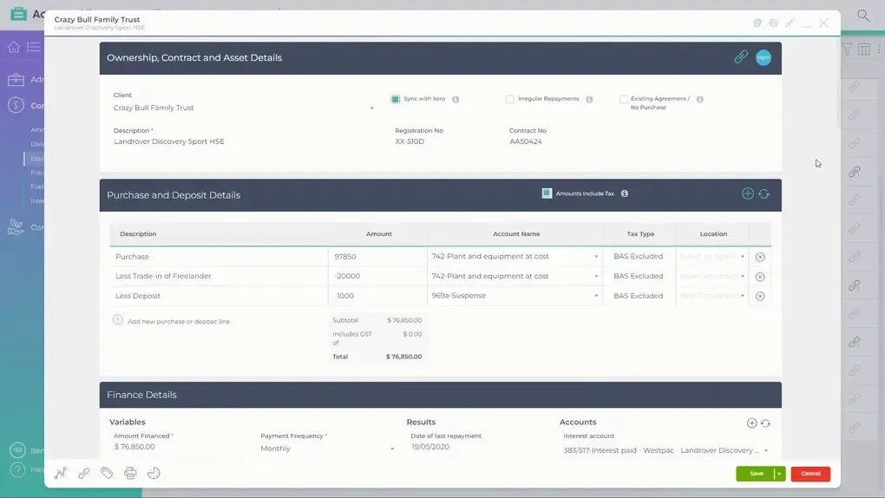Open column layout icon in background window

point(863,49)
